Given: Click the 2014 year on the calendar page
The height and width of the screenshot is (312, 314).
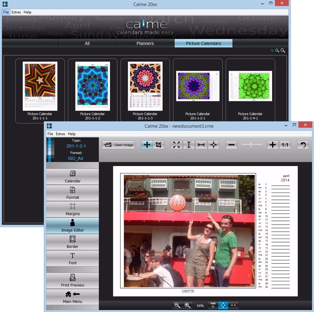Looking at the screenshot, I should [285, 180].
